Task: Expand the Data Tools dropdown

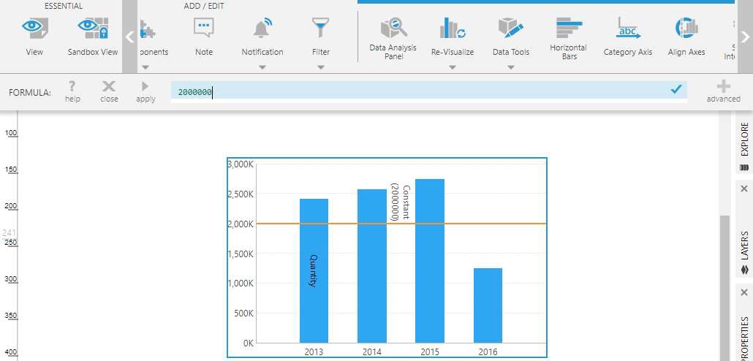Action: click(510, 67)
